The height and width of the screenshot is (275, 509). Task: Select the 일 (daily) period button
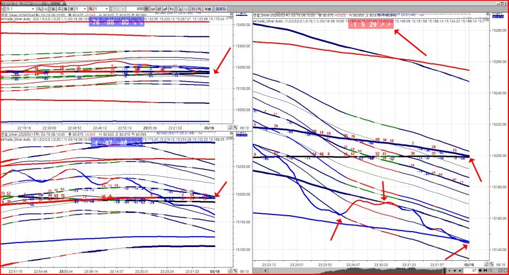tap(53, 9)
